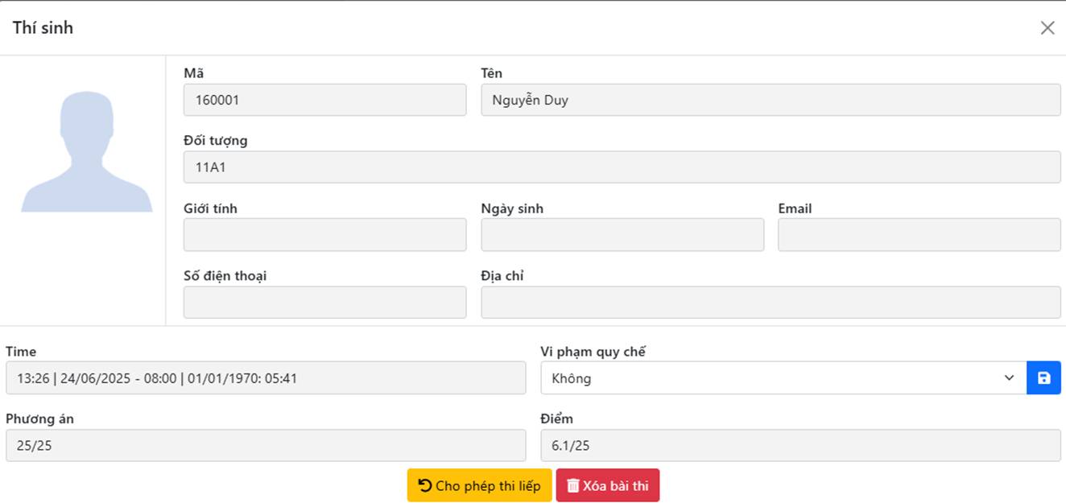Click the Mã field showing 160001

coord(325,100)
